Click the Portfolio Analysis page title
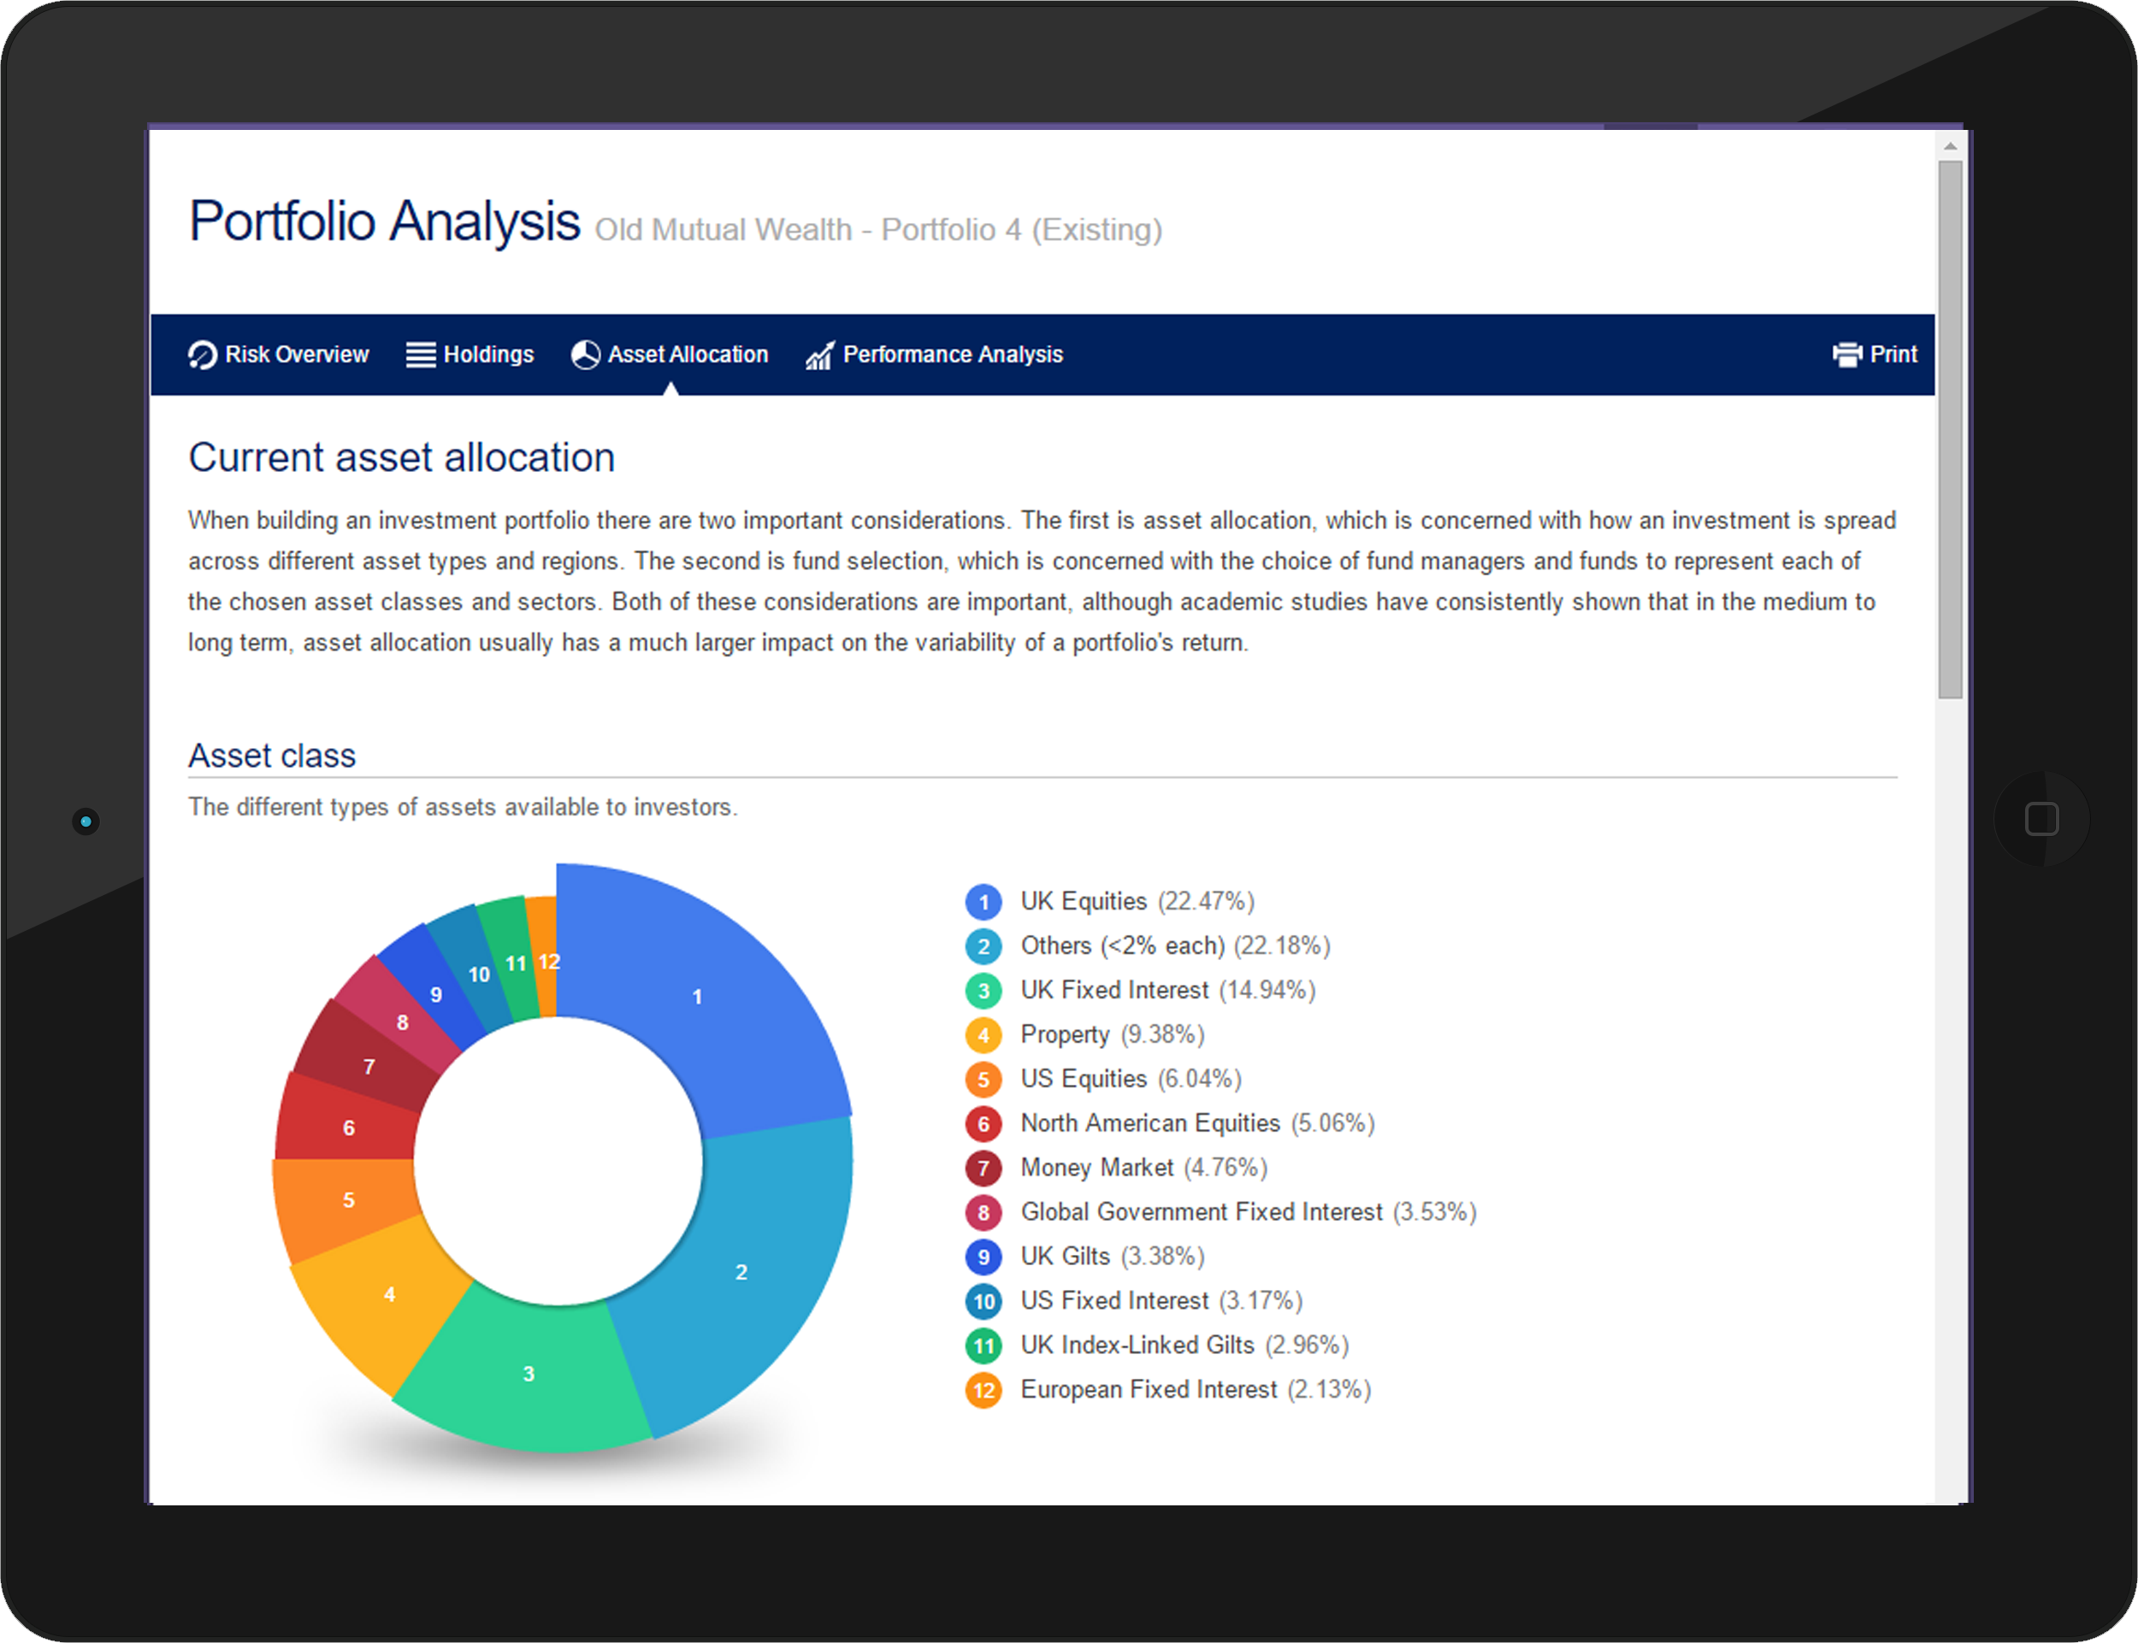 [385, 221]
